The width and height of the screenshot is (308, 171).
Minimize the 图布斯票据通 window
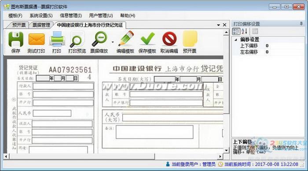pyautogui.click(x=274, y=7)
